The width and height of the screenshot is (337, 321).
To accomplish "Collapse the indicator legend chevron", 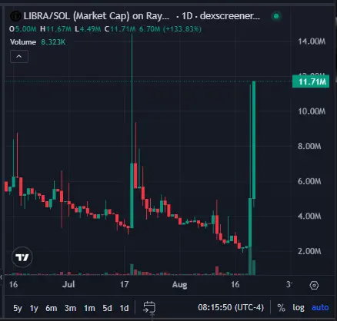I will [19, 56].
